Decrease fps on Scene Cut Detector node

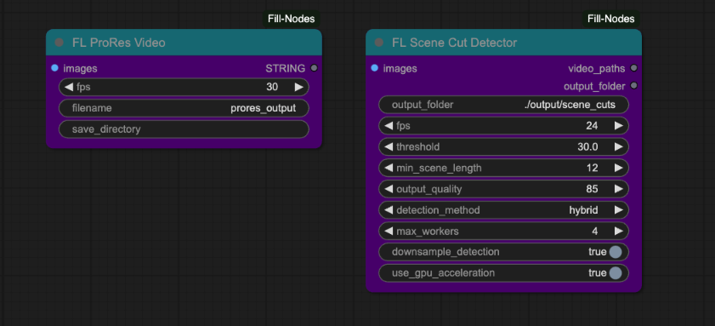(389, 126)
